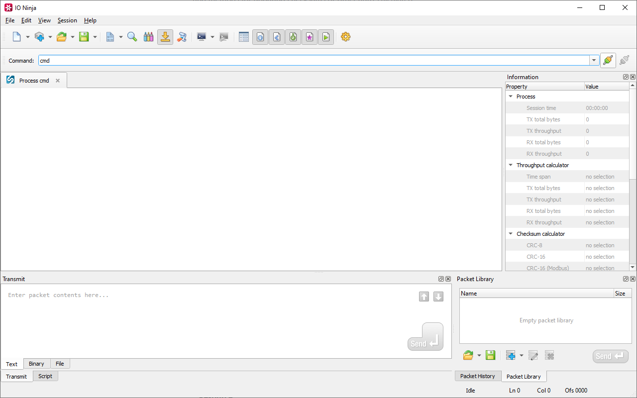637x398 pixels.
Task: Open the Command combo box dropdown arrow
Action: [x=594, y=60]
